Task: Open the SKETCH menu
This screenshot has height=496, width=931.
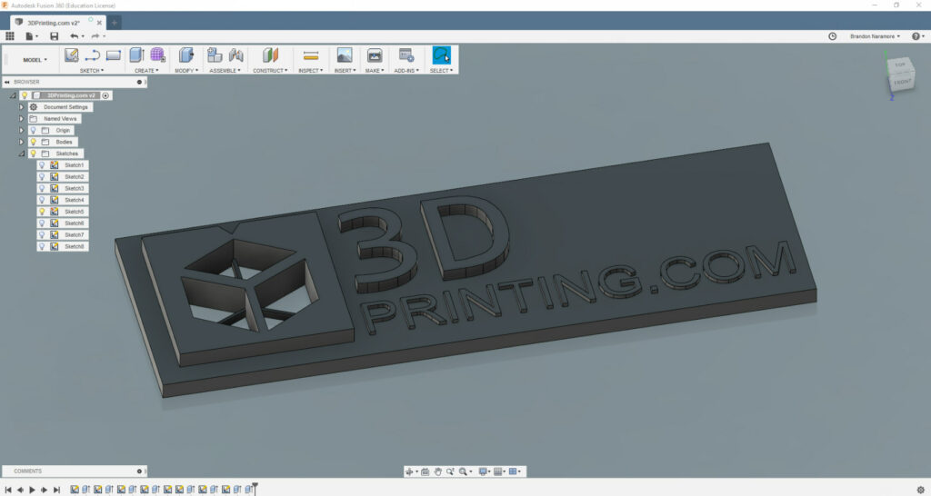Action: click(92, 71)
